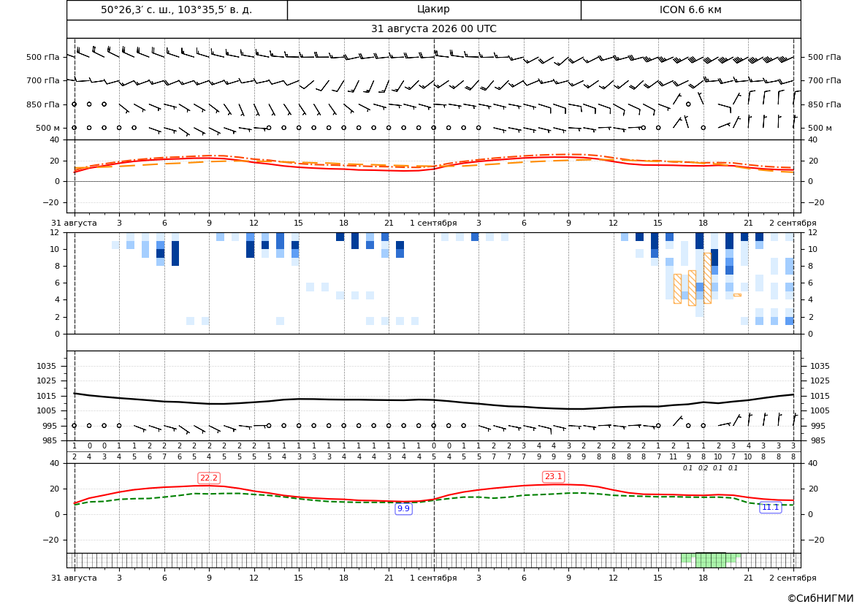Click the 1 сентября label on bottom axis
Screen dimensions: 854x604
[433, 578]
